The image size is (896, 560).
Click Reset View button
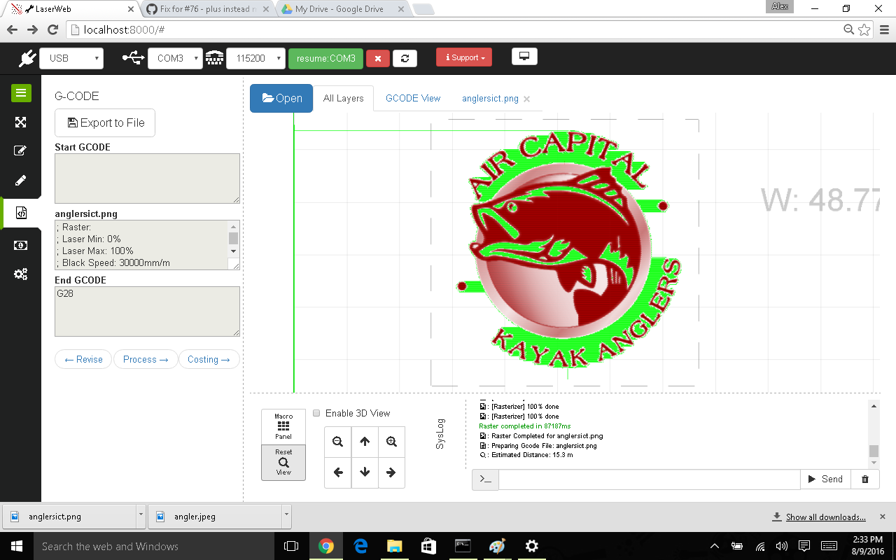[x=283, y=462]
